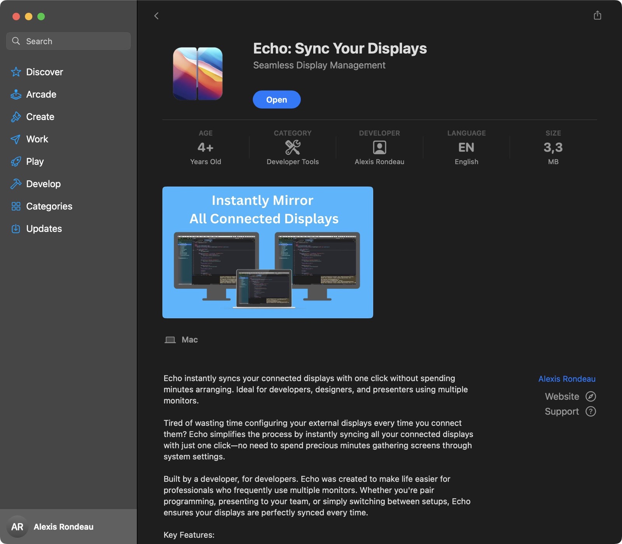Click the Create paintbrush icon
622x544 pixels.
[16, 117]
